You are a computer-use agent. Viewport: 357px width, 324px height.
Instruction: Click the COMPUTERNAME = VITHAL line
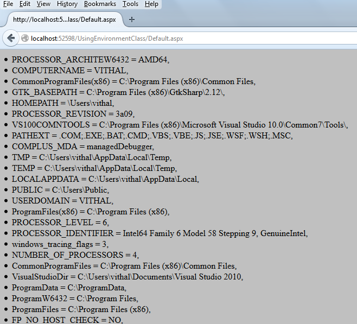[x=70, y=71]
